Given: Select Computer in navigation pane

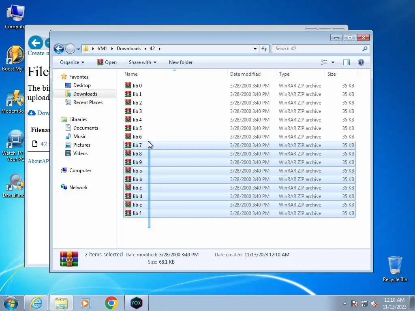Looking at the screenshot, I should [80, 170].
